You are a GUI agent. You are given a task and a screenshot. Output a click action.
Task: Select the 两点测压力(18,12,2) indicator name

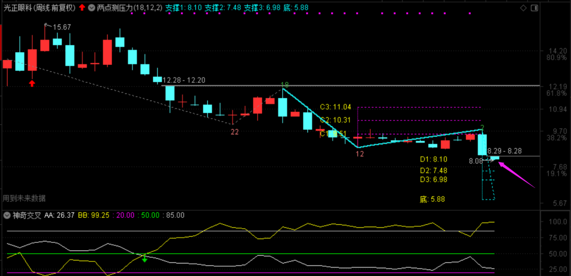pyautogui.click(x=130, y=7)
